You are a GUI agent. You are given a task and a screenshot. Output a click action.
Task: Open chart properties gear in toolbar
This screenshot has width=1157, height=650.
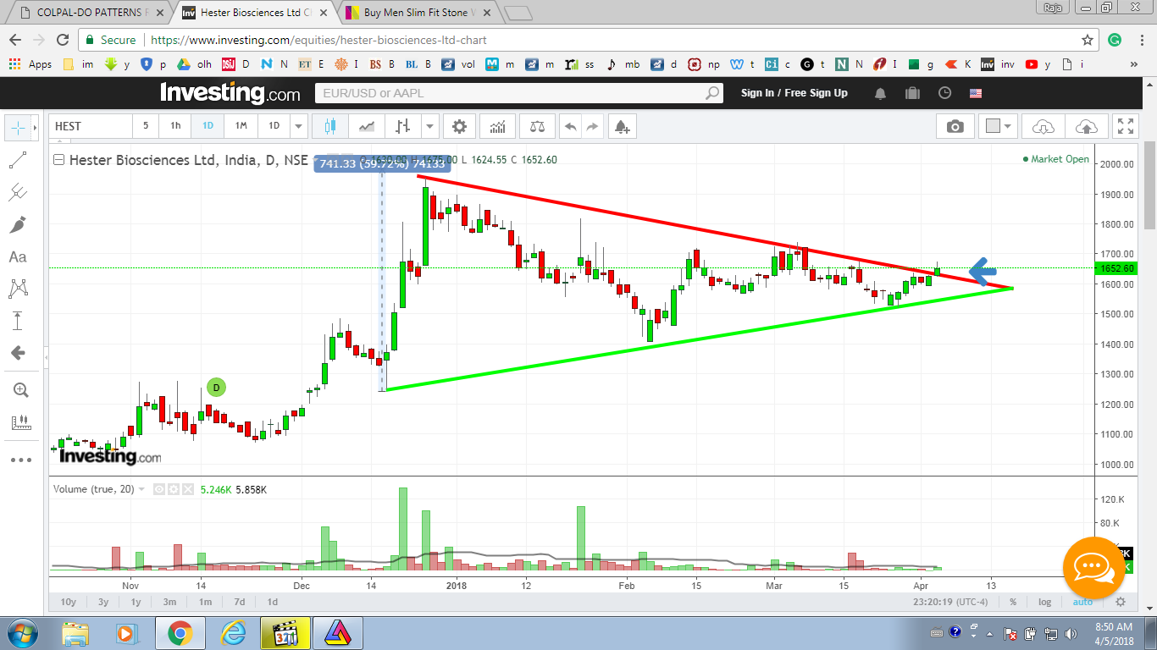point(459,126)
